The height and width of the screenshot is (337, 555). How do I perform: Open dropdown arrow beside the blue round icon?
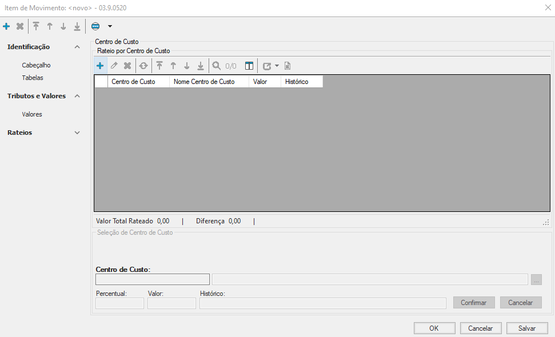[110, 26]
